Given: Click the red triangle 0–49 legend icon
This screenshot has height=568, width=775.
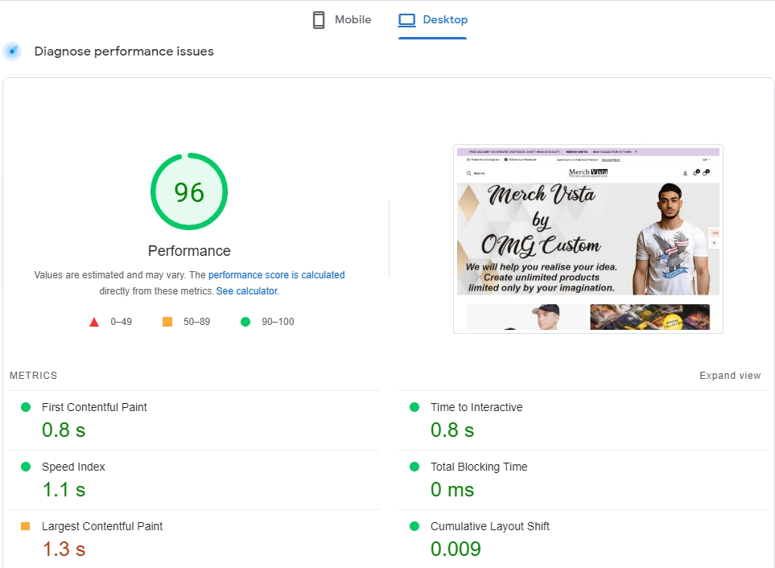Looking at the screenshot, I should point(94,322).
